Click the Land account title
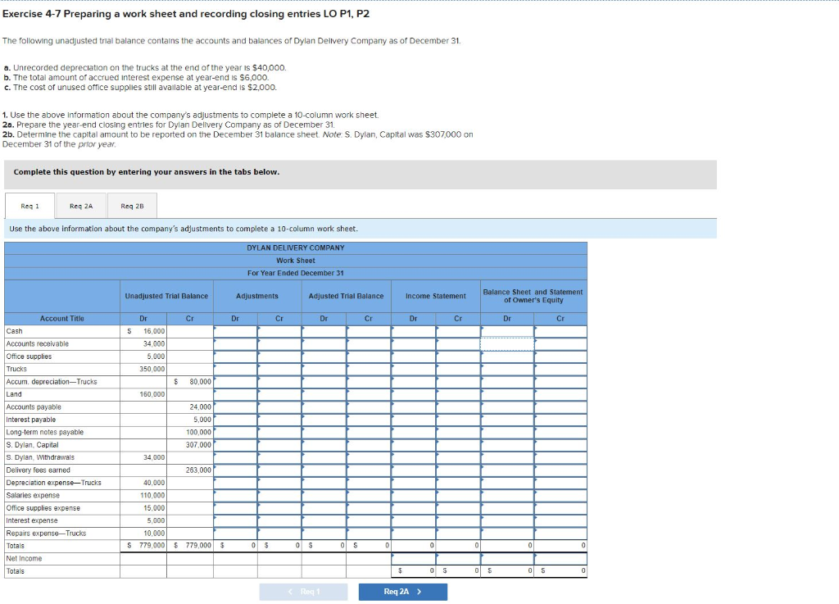Screen dimensions: 839x604 14,394
